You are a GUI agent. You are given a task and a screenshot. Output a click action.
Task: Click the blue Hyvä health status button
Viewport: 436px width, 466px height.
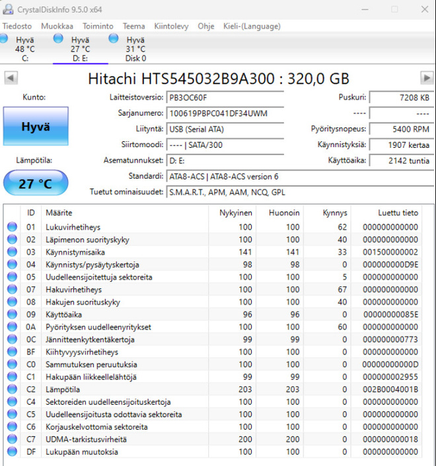coord(36,126)
